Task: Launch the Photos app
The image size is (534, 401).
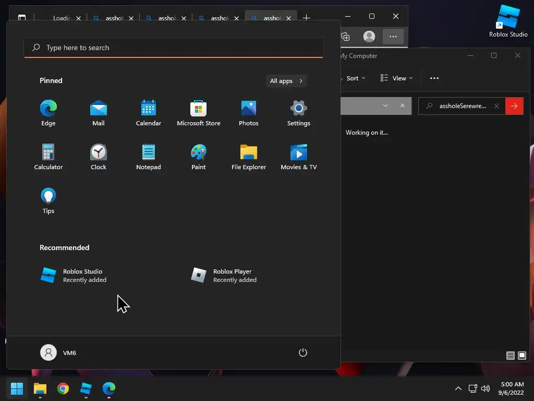Action: pos(249,113)
